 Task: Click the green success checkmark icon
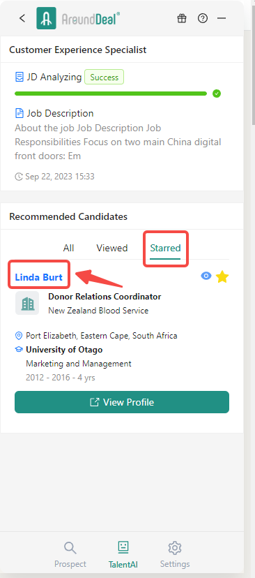coord(217,94)
